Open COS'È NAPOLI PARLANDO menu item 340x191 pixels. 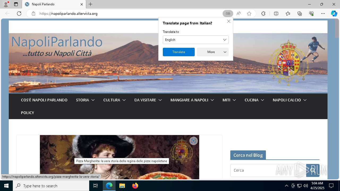(x=44, y=100)
